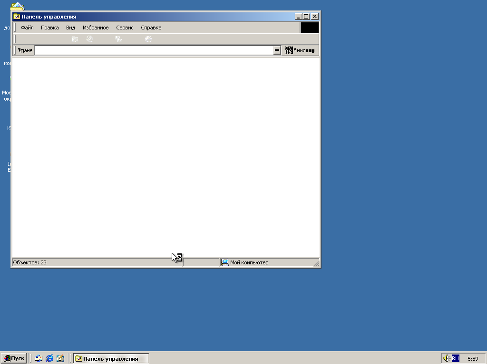The height and width of the screenshot is (364, 487).
Task: Click the RU keyboard language indicator
Action: pyautogui.click(x=456, y=358)
